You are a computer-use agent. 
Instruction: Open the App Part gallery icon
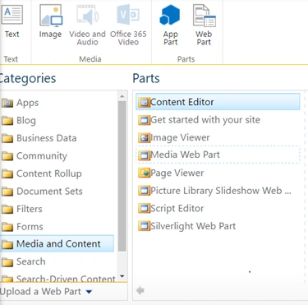(170, 15)
